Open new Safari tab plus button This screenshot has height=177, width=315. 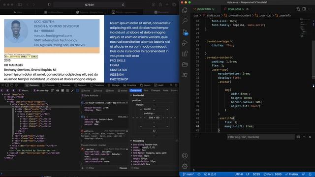coord(167,4)
